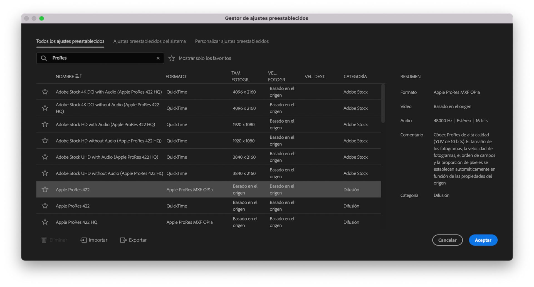Screen dimensions: 534x287
Task: Switch to Ajustes preestablecidos del sistema tab
Action: [149, 41]
